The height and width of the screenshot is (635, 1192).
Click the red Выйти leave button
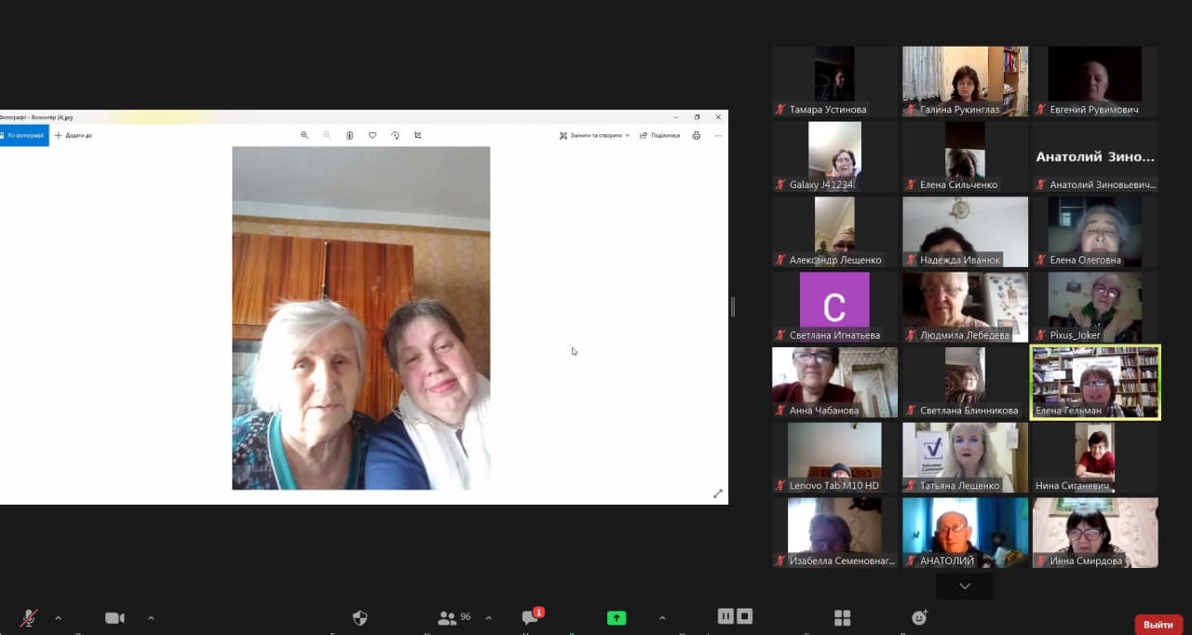(1158, 624)
